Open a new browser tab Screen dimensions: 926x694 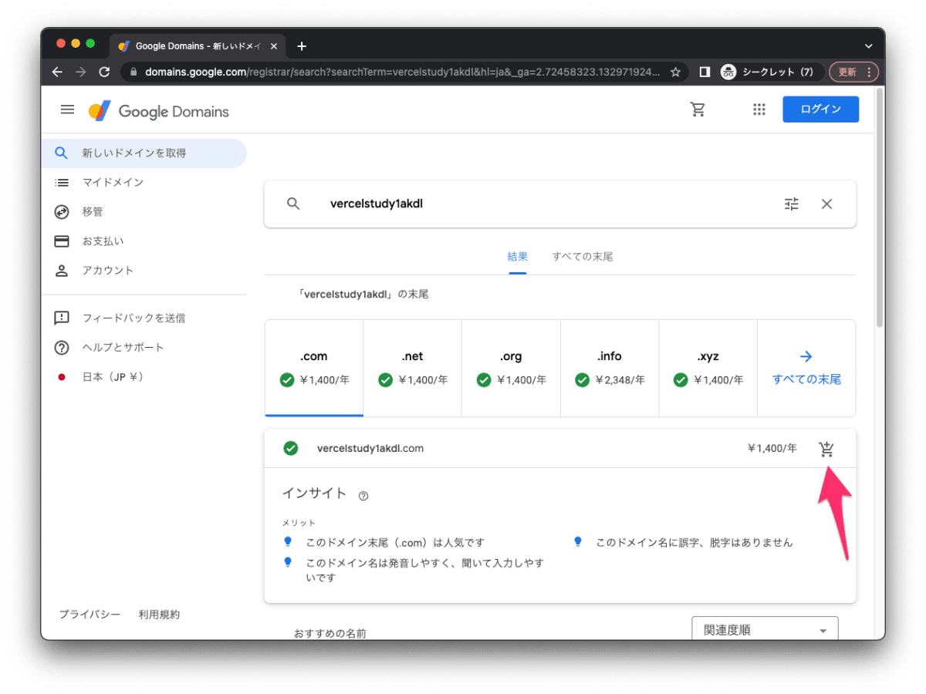[302, 46]
